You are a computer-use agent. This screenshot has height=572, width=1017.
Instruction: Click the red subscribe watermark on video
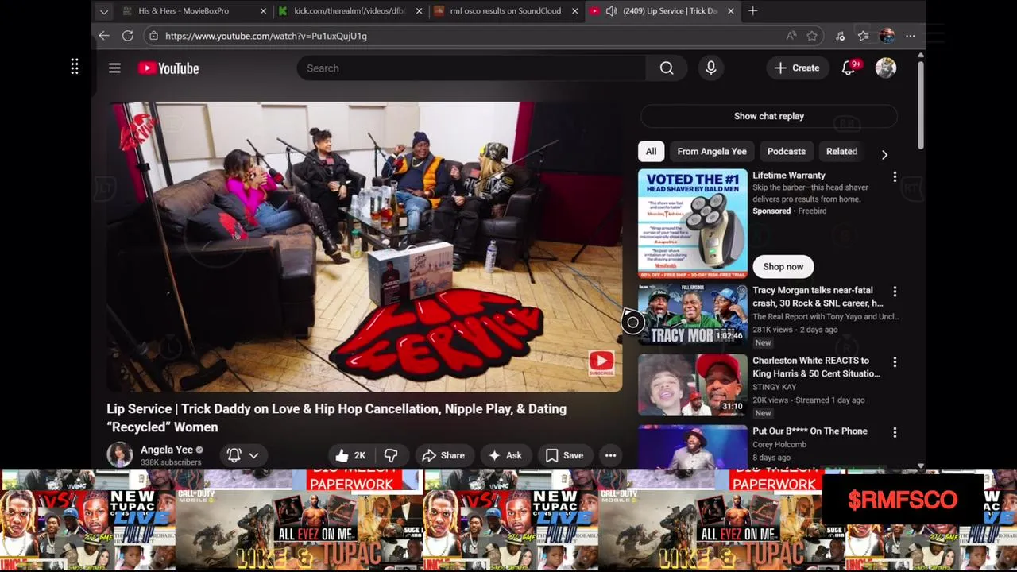601,363
